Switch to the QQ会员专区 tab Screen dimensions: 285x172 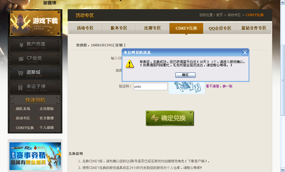click(220, 28)
